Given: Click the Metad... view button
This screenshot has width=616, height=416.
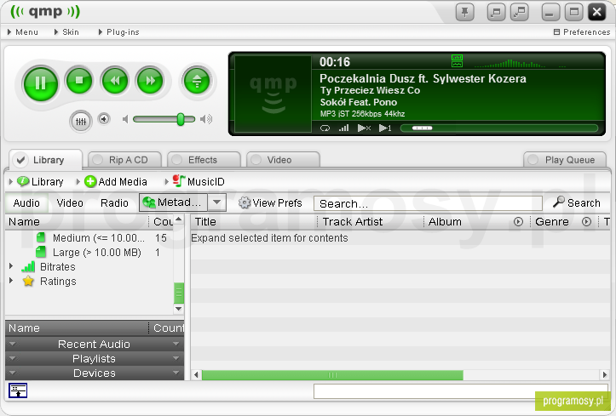Looking at the screenshot, I should tap(173, 202).
